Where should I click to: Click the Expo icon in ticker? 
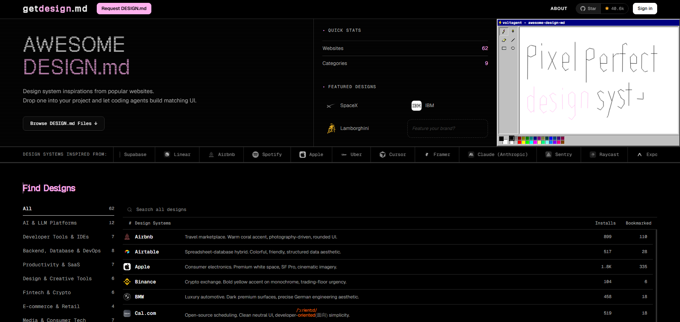640,155
